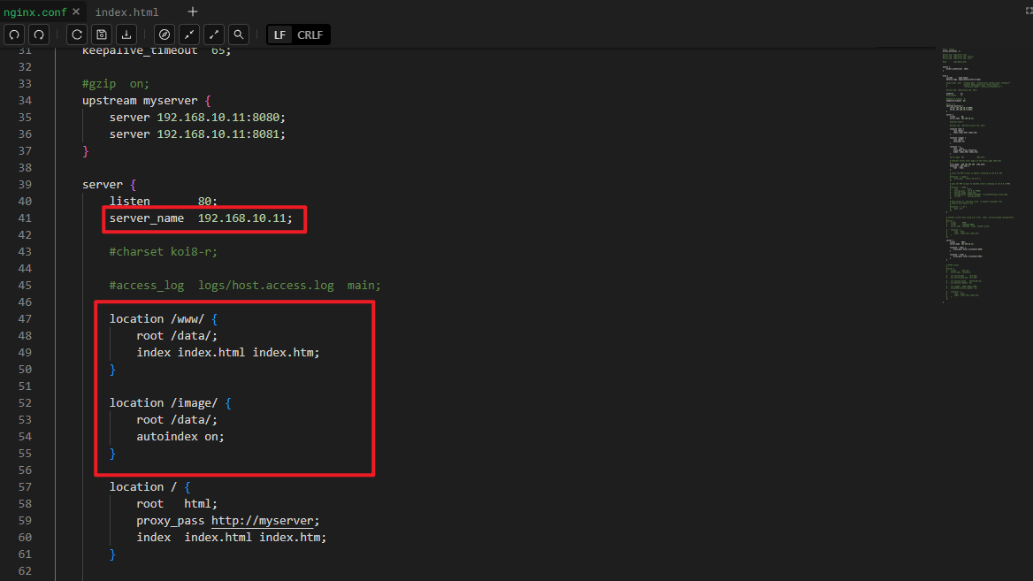Click "root html;" on line 58
This screenshot has width=1033, height=581.
(177, 503)
